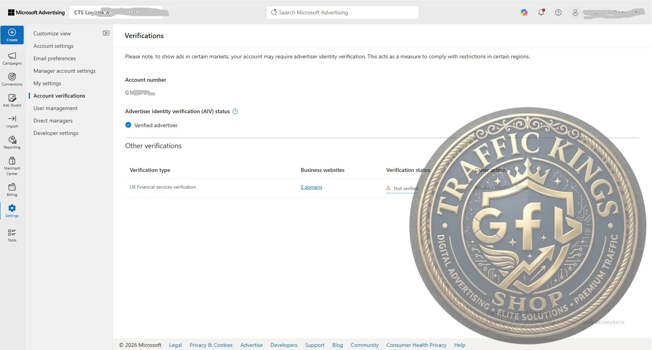
Task: Open the Advertise footer link
Action: coord(251,345)
